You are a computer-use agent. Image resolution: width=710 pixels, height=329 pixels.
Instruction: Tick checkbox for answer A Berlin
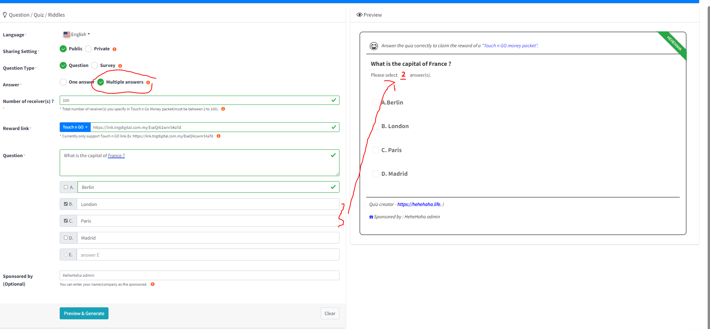[x=66, y=187]
